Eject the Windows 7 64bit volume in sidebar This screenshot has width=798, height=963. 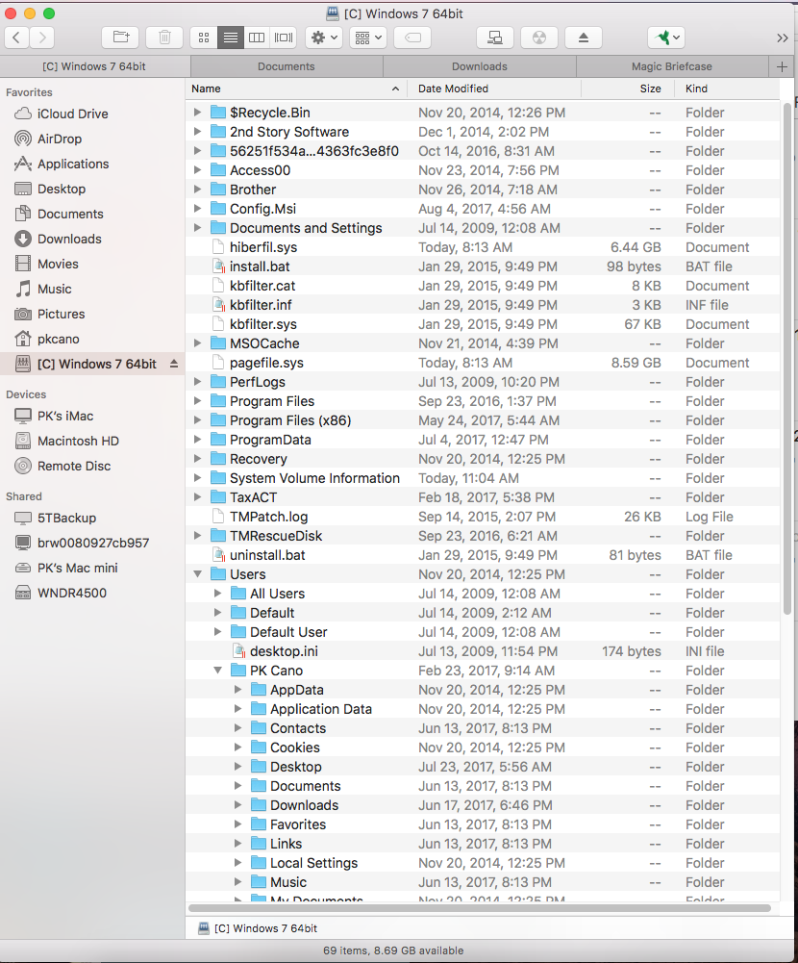(174, 364)
